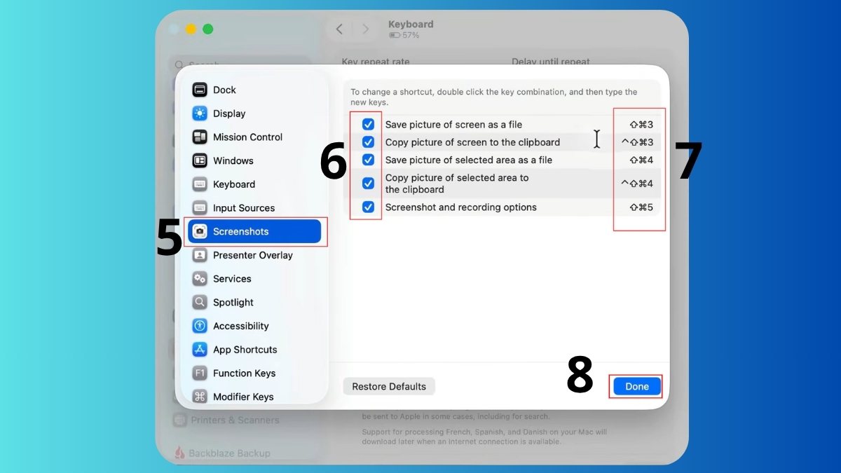The height and width of the screenshot is (473, 841).
Task: Click the ⇧⌘4 shortcut key combination
Action: coord(641,160)
